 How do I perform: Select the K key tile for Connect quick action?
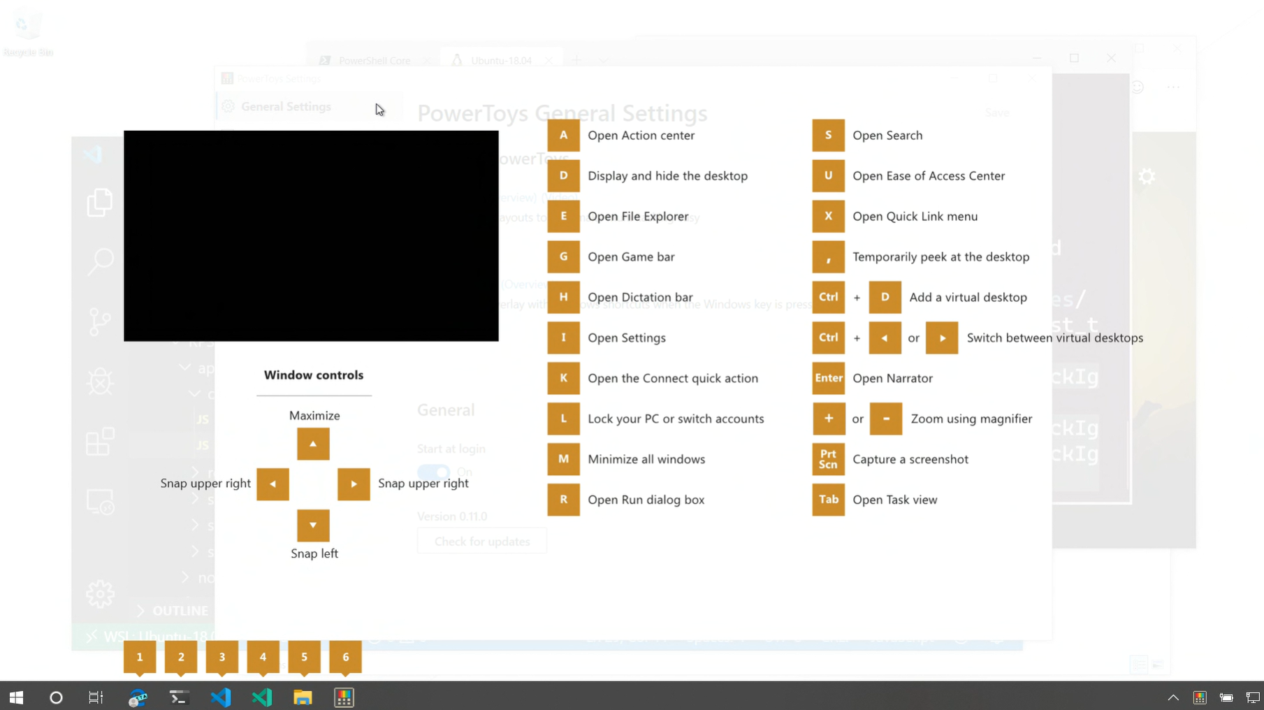pyautogui.click(x=563, y=378)
